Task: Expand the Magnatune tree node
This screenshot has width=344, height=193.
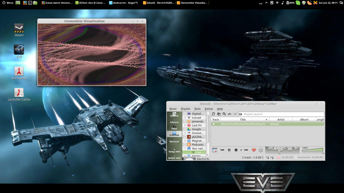Action: coord(185,141)
